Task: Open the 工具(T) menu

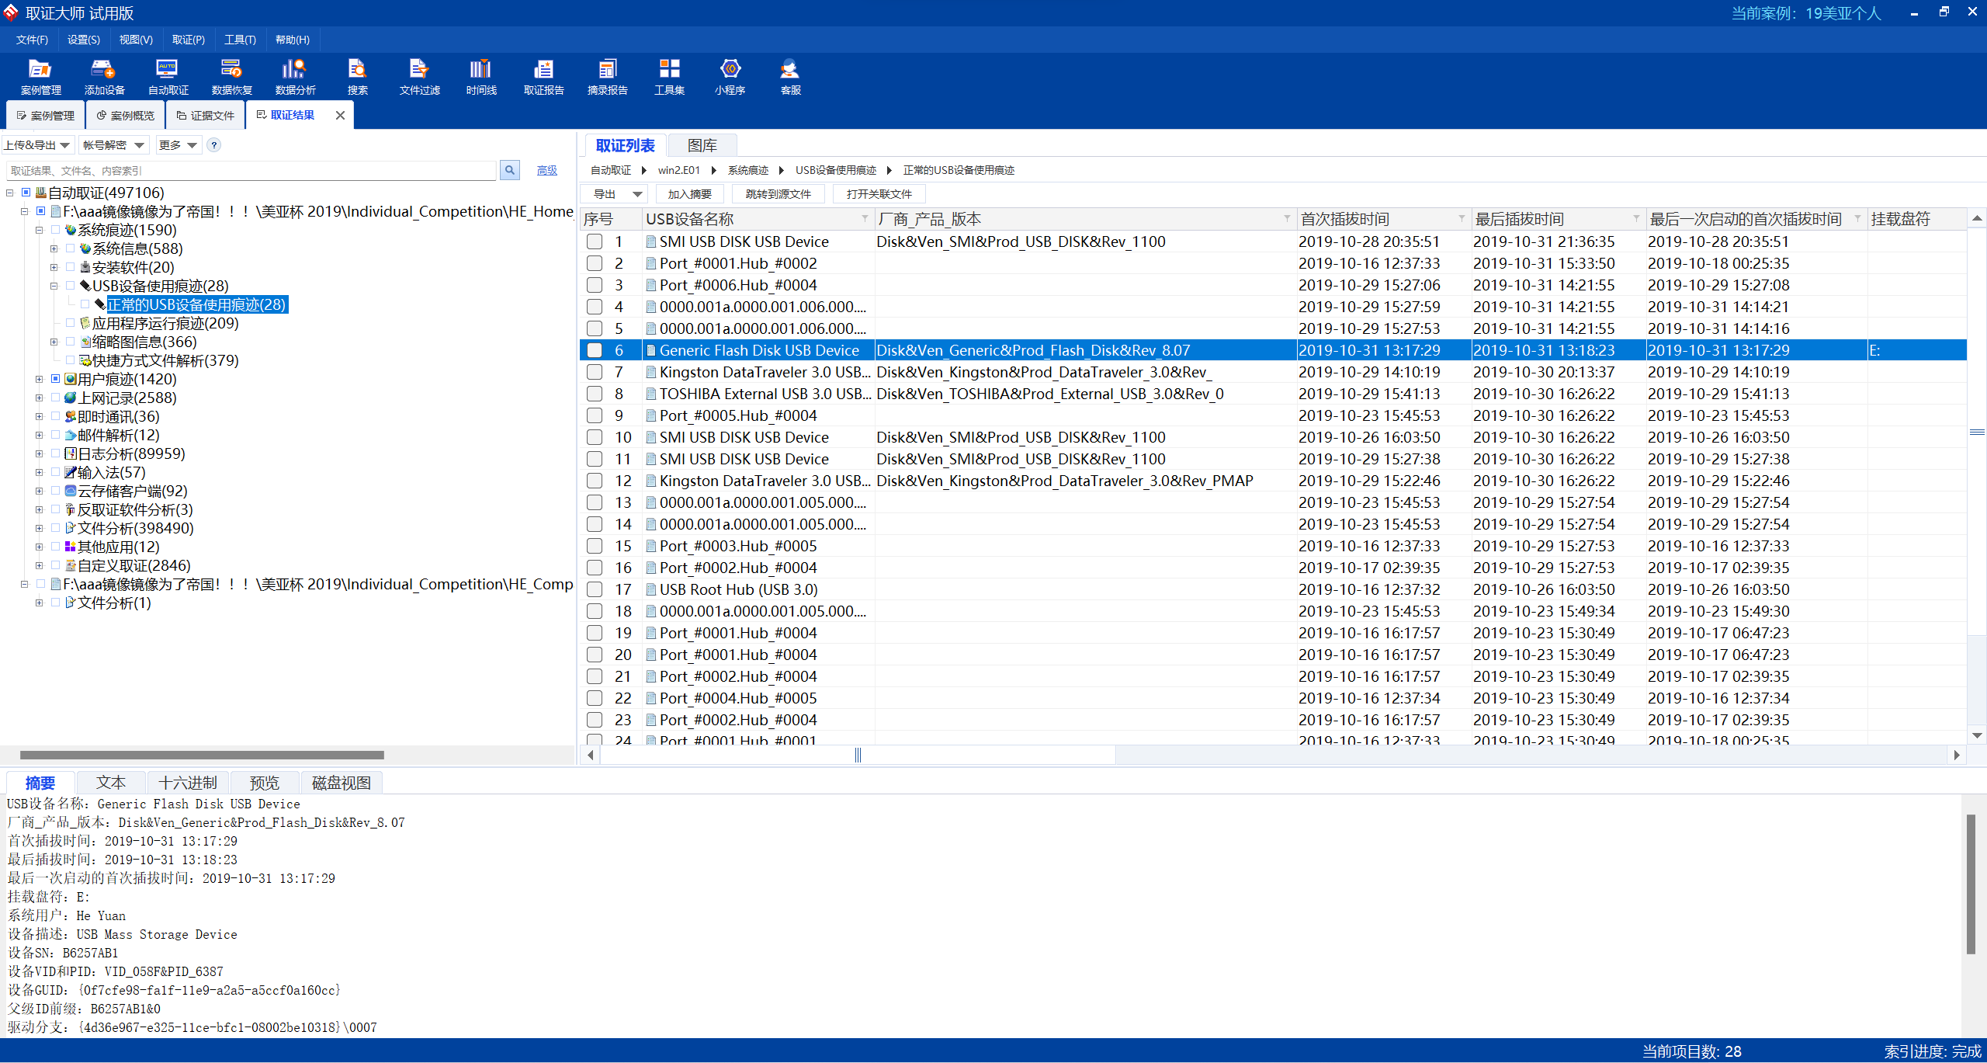Action: [240, 40]
